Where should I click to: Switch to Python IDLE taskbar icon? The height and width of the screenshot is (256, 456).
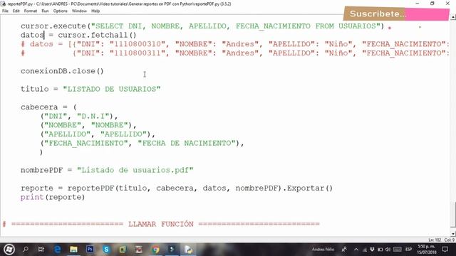[x=188, y=250]
